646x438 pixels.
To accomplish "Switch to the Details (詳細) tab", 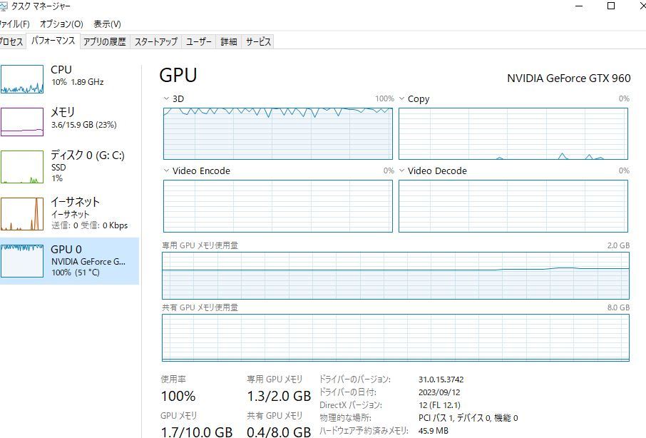I will tap(228, 42).
